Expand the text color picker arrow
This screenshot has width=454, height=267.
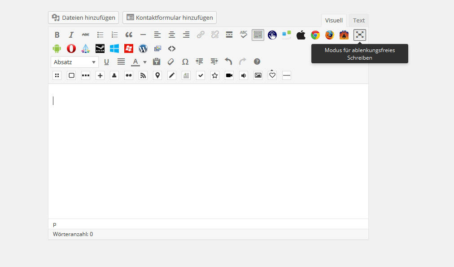pyautogui.click(x=145, y=62)
